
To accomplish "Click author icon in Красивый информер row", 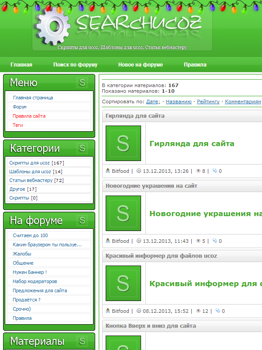I will pos(108,311).
